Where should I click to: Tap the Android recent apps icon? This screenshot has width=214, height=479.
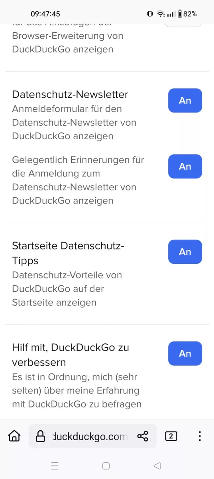pyautogui.click(x=55, y=466)
